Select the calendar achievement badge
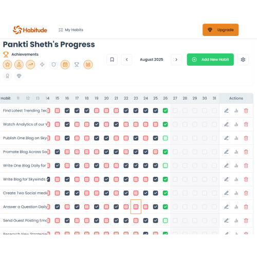 coord(65,65)
